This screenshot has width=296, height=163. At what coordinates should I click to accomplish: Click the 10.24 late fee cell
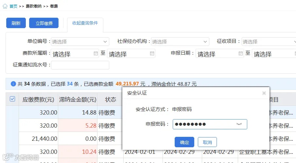[78, 152]
